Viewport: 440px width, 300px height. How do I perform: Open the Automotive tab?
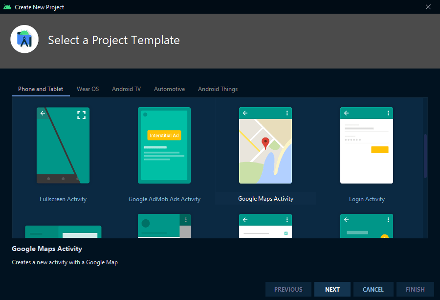170,89
